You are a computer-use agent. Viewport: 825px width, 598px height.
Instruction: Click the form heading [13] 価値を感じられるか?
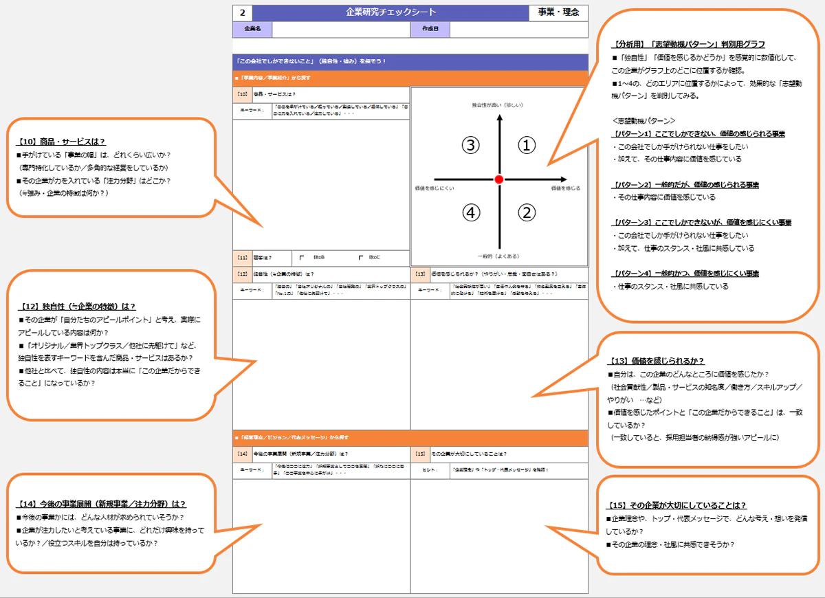coord(499,274)
